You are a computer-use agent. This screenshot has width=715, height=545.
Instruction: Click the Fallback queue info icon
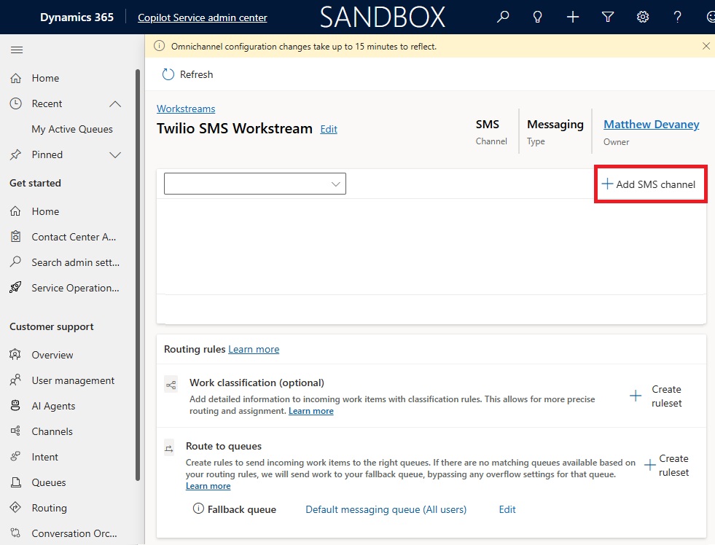[198, 508]
